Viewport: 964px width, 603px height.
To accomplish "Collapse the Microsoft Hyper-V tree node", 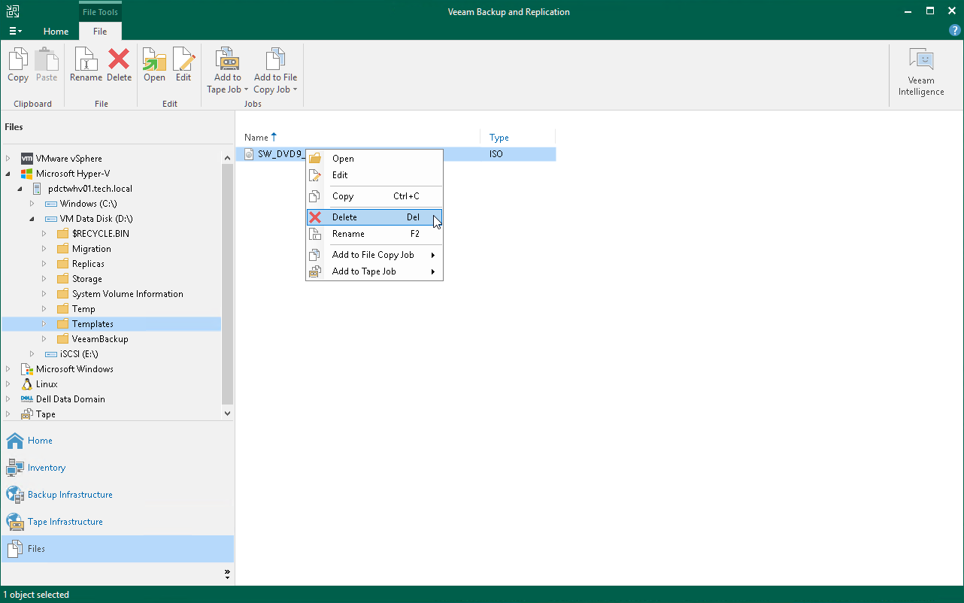I will pos(8,174).
